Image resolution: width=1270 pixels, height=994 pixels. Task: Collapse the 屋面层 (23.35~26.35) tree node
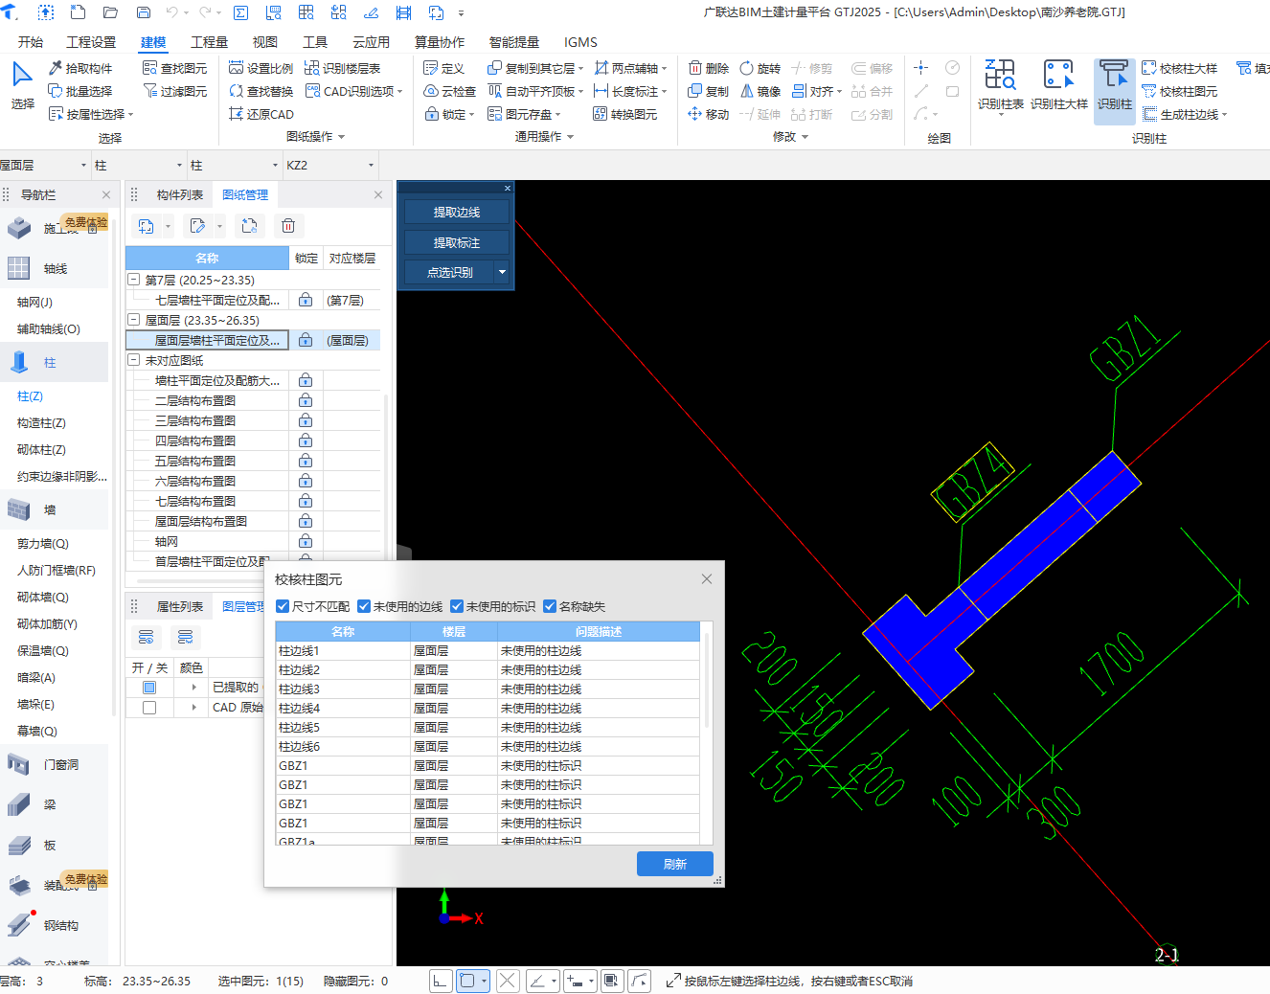(x=134, y=320)
